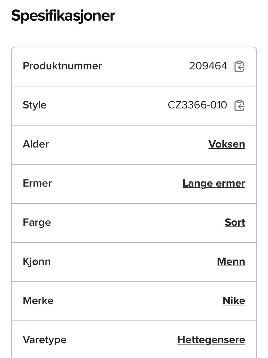Click the Farge label
Image resolution: width=268 pixels, height=358 pixels.
[x=37, y=222]
